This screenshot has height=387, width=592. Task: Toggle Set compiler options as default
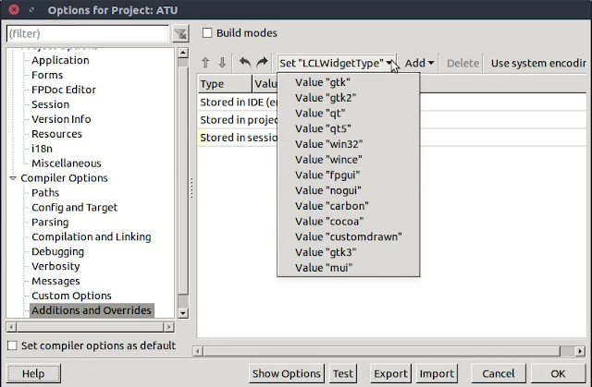pos(12,345)
